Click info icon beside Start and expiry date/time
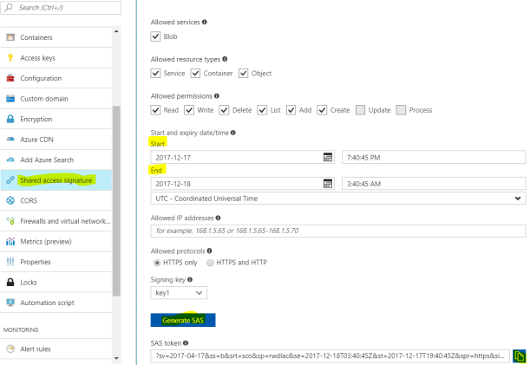The image size is (530, 365). pyautogui.click(x=232, y=133)
